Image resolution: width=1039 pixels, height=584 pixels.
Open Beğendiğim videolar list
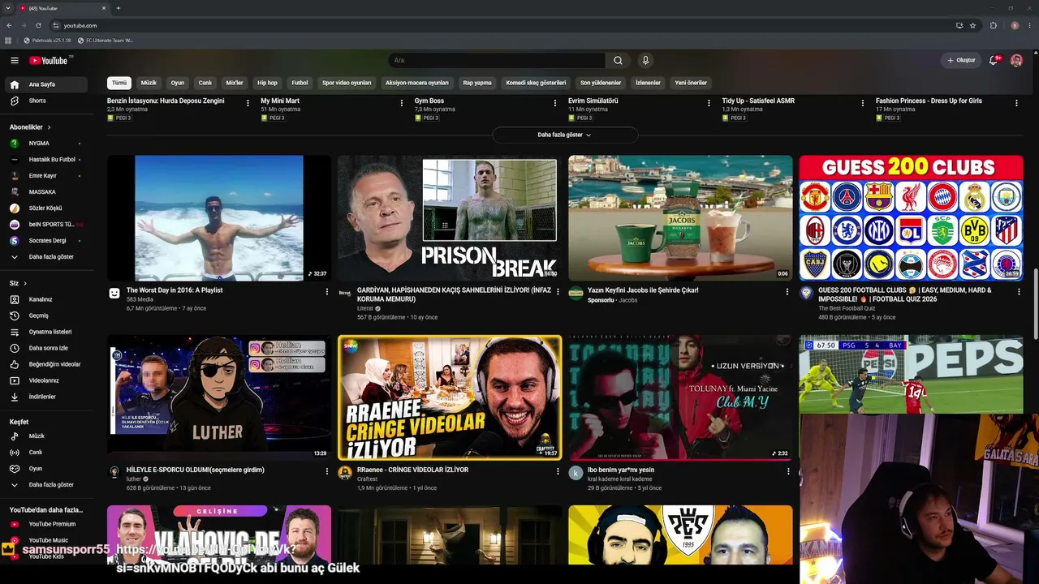(45, 364)
